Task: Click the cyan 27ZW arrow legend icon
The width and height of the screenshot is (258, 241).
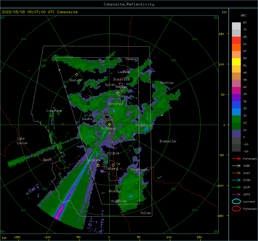Action: click(236, 180)
